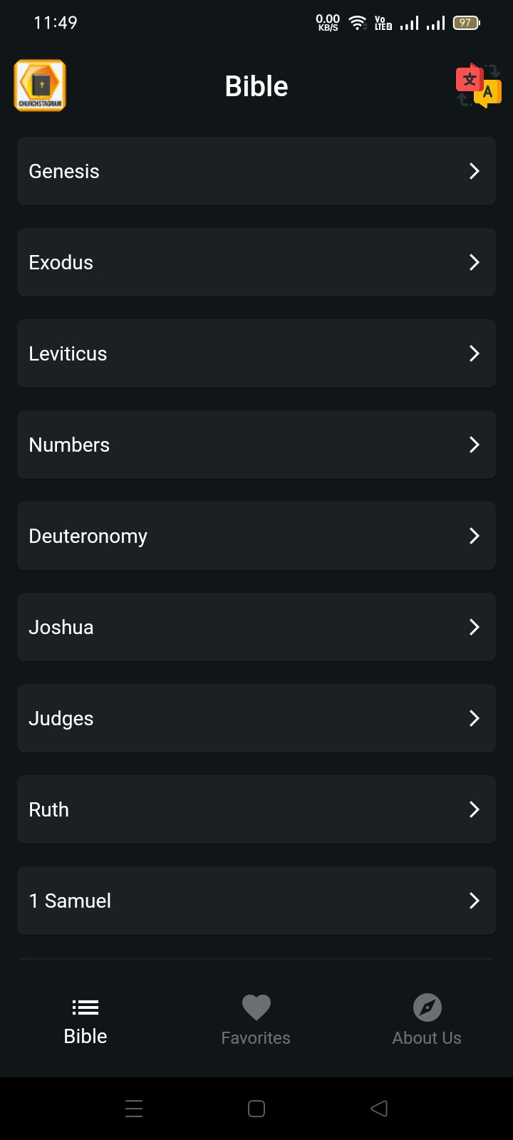
Task: Tap the Bible page title heading
Action: tap(256, 86)
